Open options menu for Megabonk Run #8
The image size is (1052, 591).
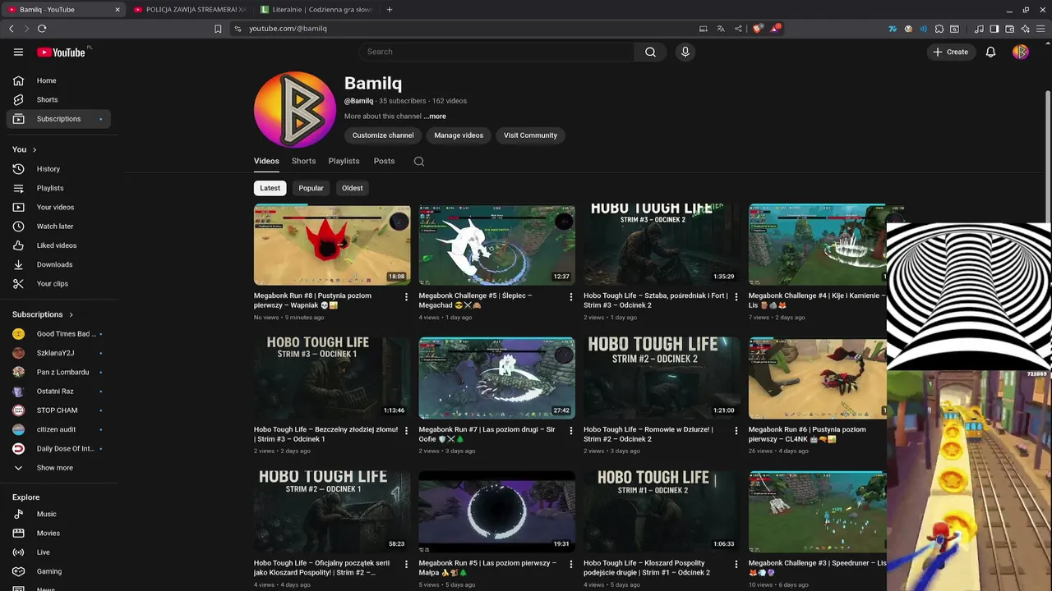coord(406,296)
